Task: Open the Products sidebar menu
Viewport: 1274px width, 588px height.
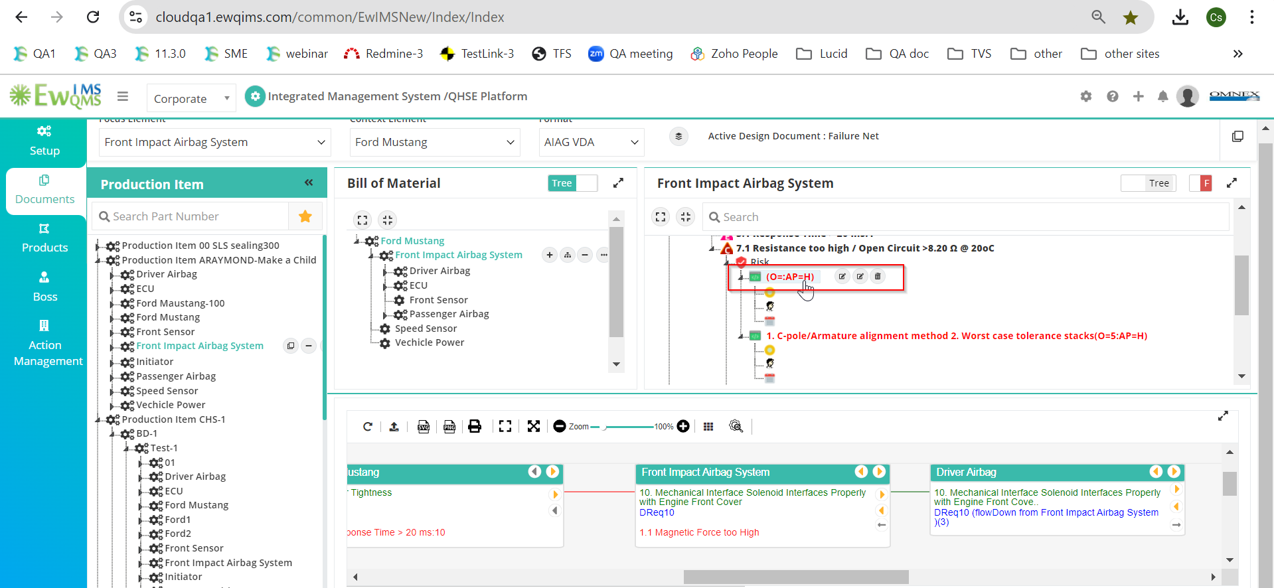Action: pos(44,238)
